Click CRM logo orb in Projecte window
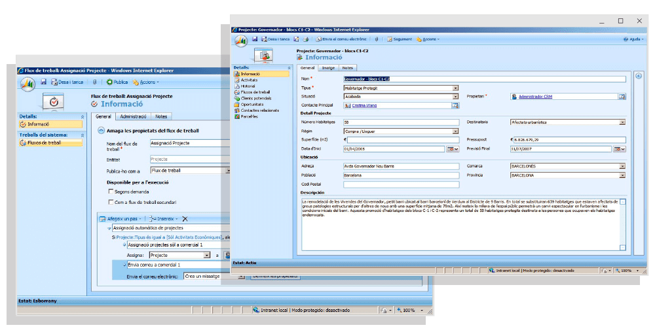Viewport: 655px width, 336px height. coord(241,41)
